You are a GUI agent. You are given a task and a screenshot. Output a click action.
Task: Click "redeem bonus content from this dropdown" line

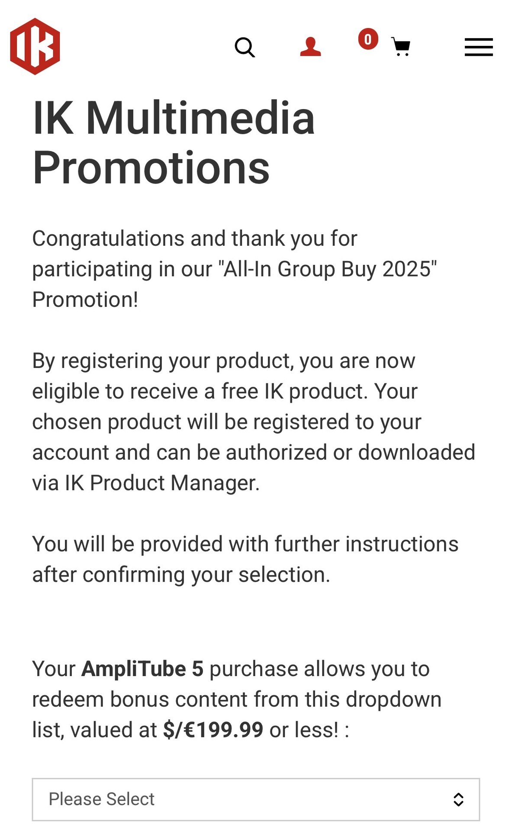coord(236,699)
